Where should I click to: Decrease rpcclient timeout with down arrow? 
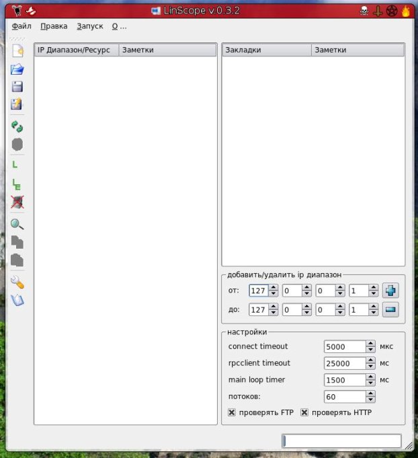[x=371, y=367]
